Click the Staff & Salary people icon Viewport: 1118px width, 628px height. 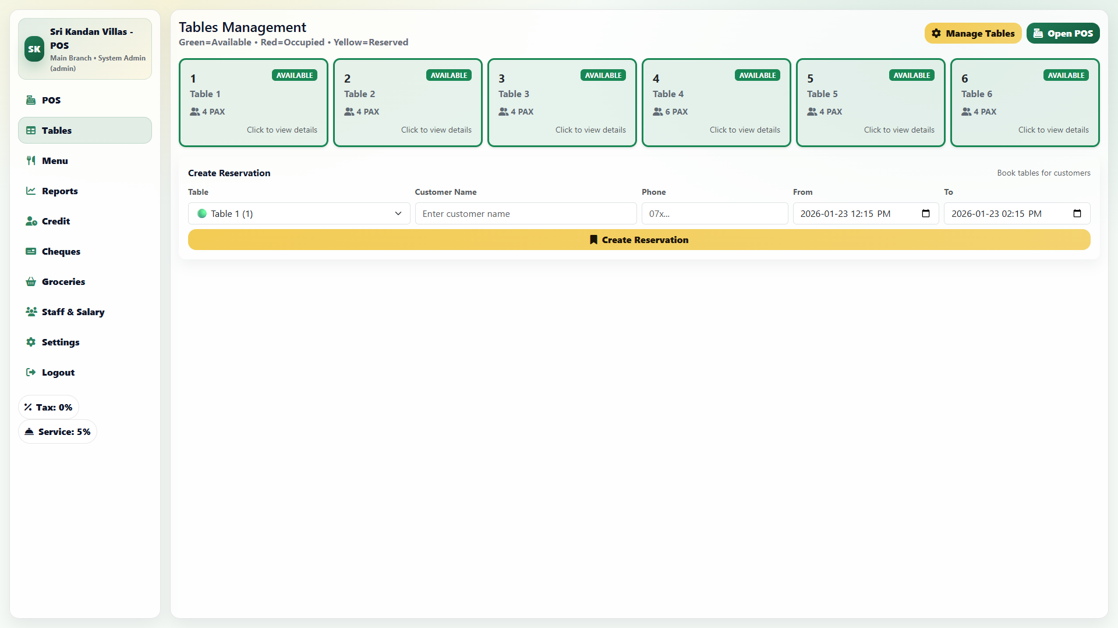tap(31, 312)
